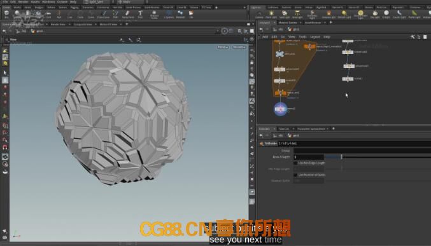This screenshot has height=246, width=431.
Task: Open the Persp camera dropdown in viewport
Action: pos(223,47)
